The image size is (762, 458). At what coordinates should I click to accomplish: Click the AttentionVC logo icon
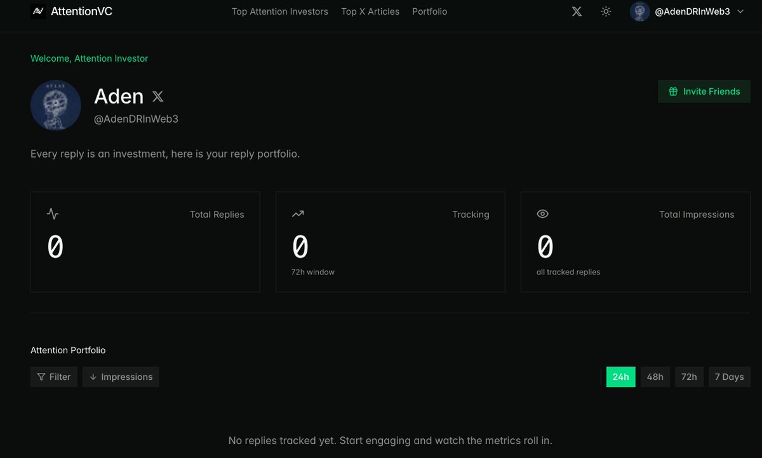[38, 11]
